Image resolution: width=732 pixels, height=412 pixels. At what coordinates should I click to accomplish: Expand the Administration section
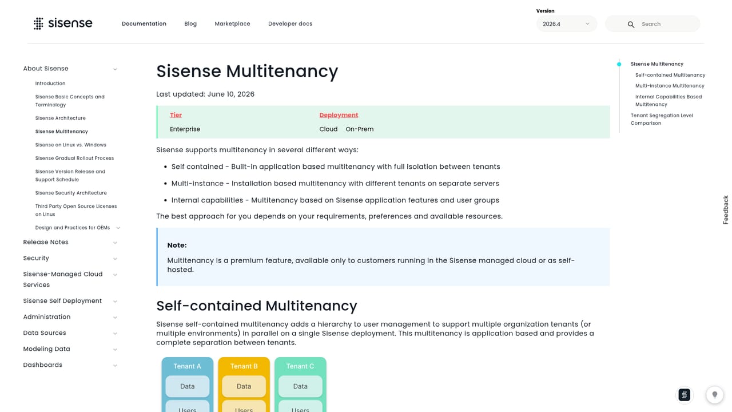[115, 318]
